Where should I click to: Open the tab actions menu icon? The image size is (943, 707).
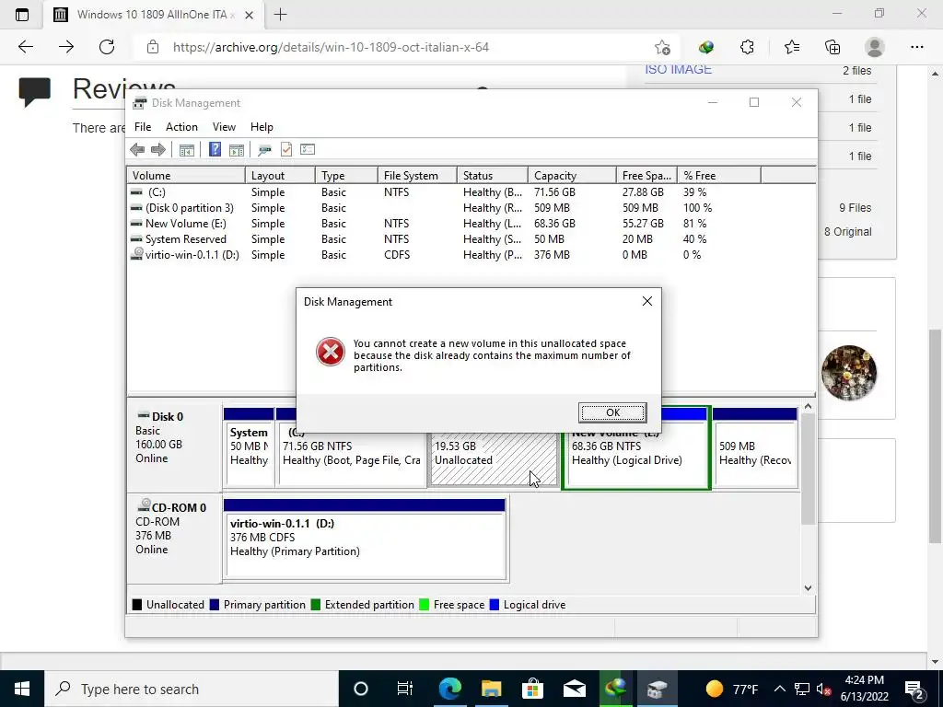pyautogui.click(x=22, y=15)
